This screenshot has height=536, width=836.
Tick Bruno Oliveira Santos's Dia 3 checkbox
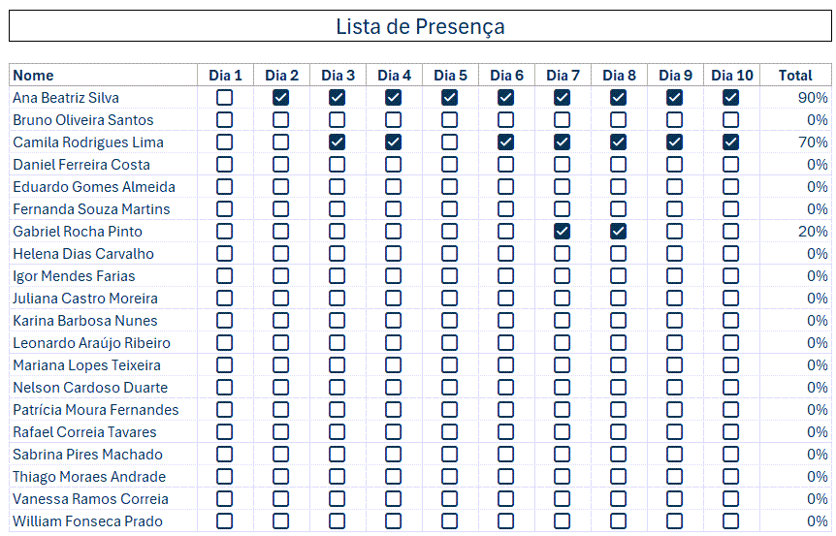click(x=337, y=119)
